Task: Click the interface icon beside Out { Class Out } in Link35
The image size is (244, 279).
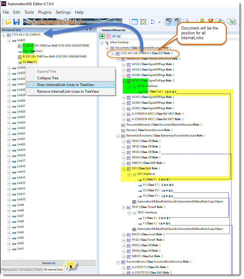Action: pyautogui.click(x=20, y=52)
